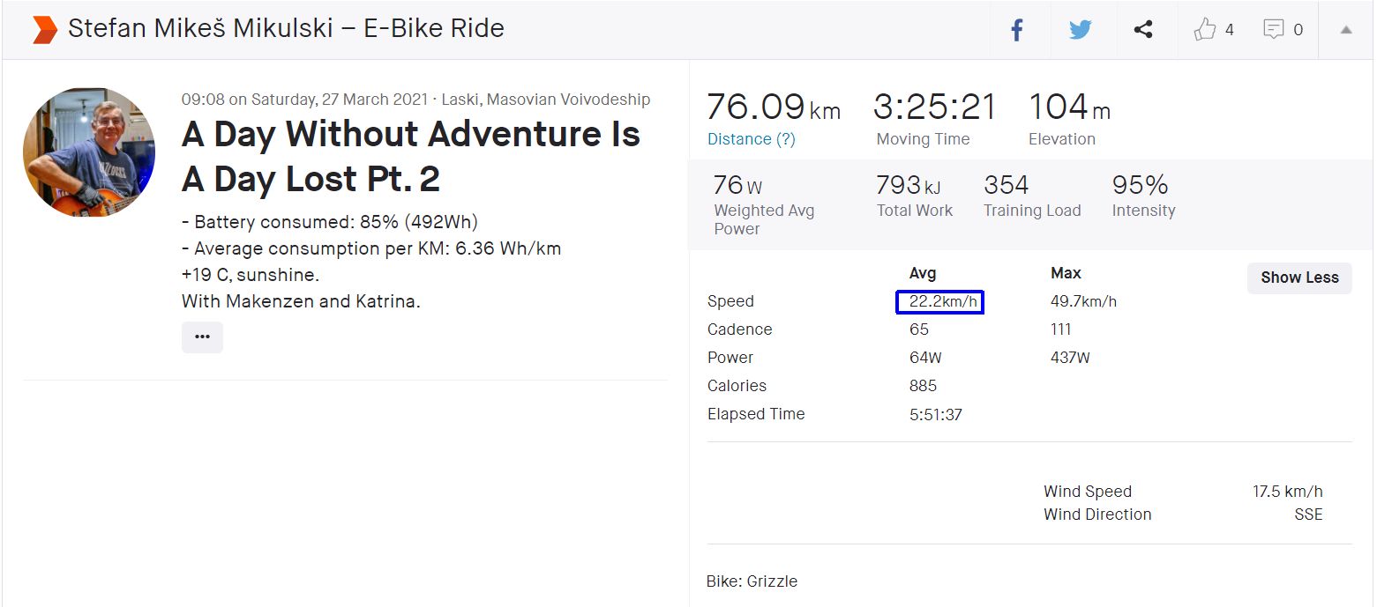Open the Distance (?) help link
Screen dimensions: 1377x607
point(751,139)
